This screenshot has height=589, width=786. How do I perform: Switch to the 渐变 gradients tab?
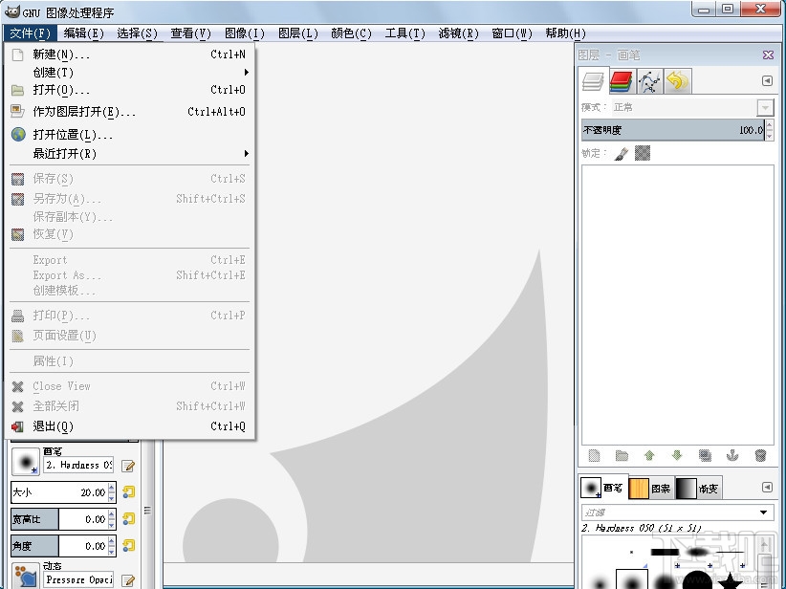(710, 488)
